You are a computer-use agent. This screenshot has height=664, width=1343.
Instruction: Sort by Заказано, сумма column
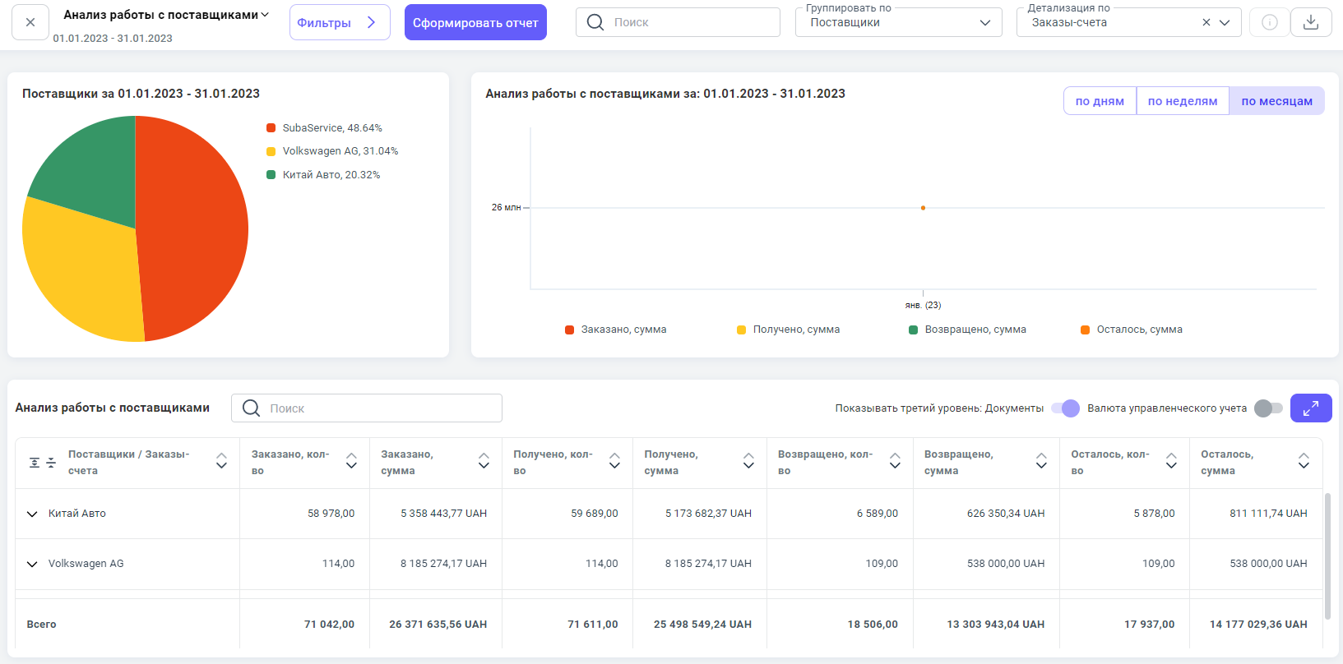pos(484,462)
